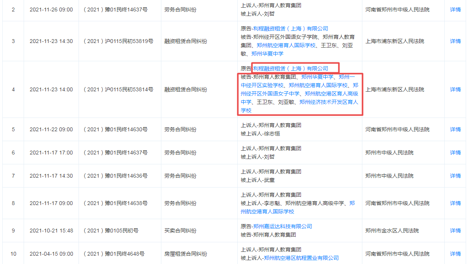468x264 pixels.
Task: Click the 买卖合同纠纷 case type cell
Action: 180,231
